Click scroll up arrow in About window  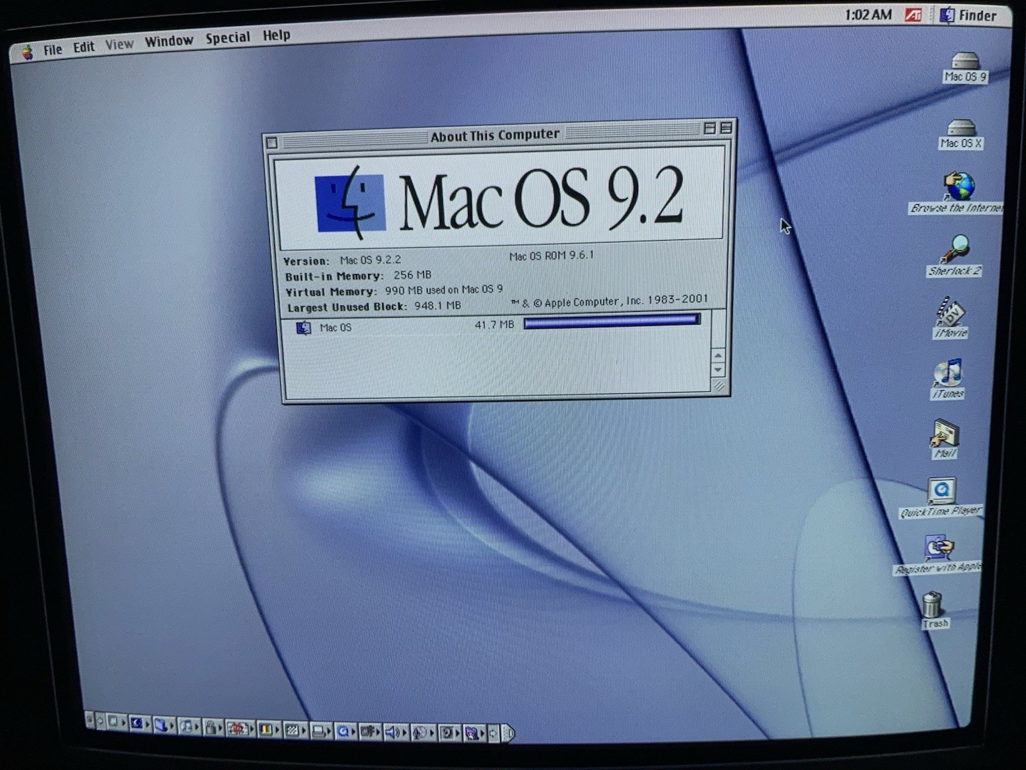point(718,355)
